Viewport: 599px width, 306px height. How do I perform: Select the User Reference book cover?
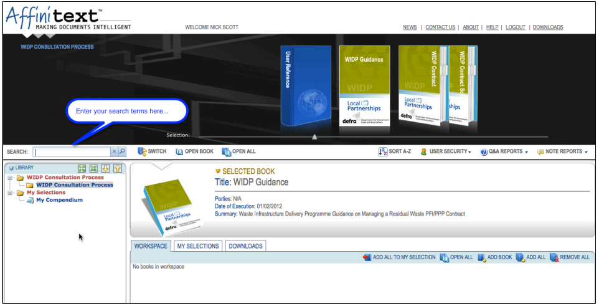pos(305,86)
